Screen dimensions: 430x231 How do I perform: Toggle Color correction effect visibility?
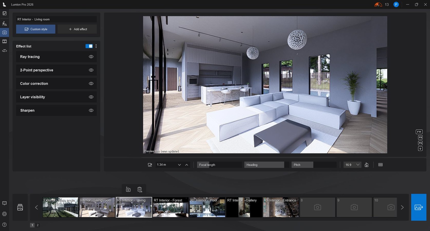(91, 83)
